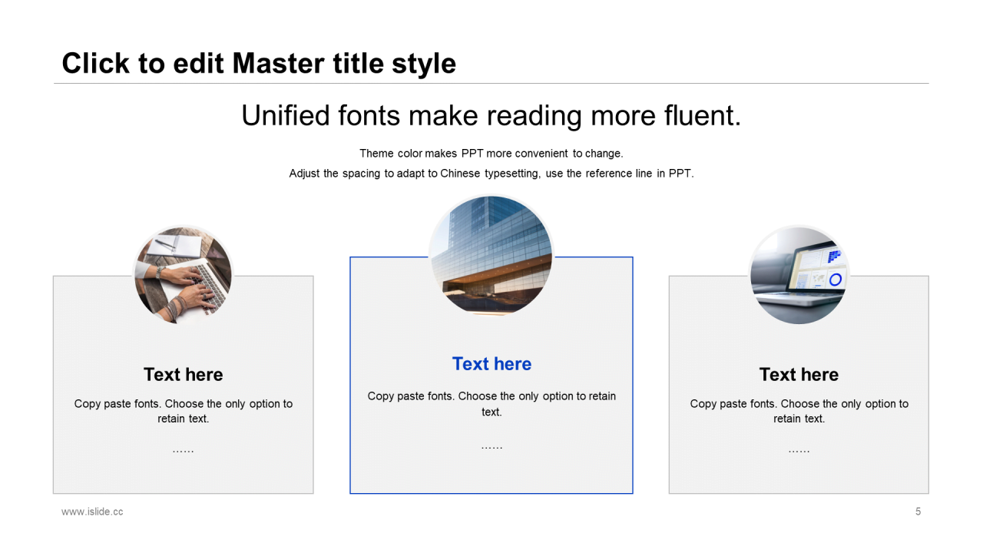Select the "Unified fonts make reading" heading

coord(491,115)
